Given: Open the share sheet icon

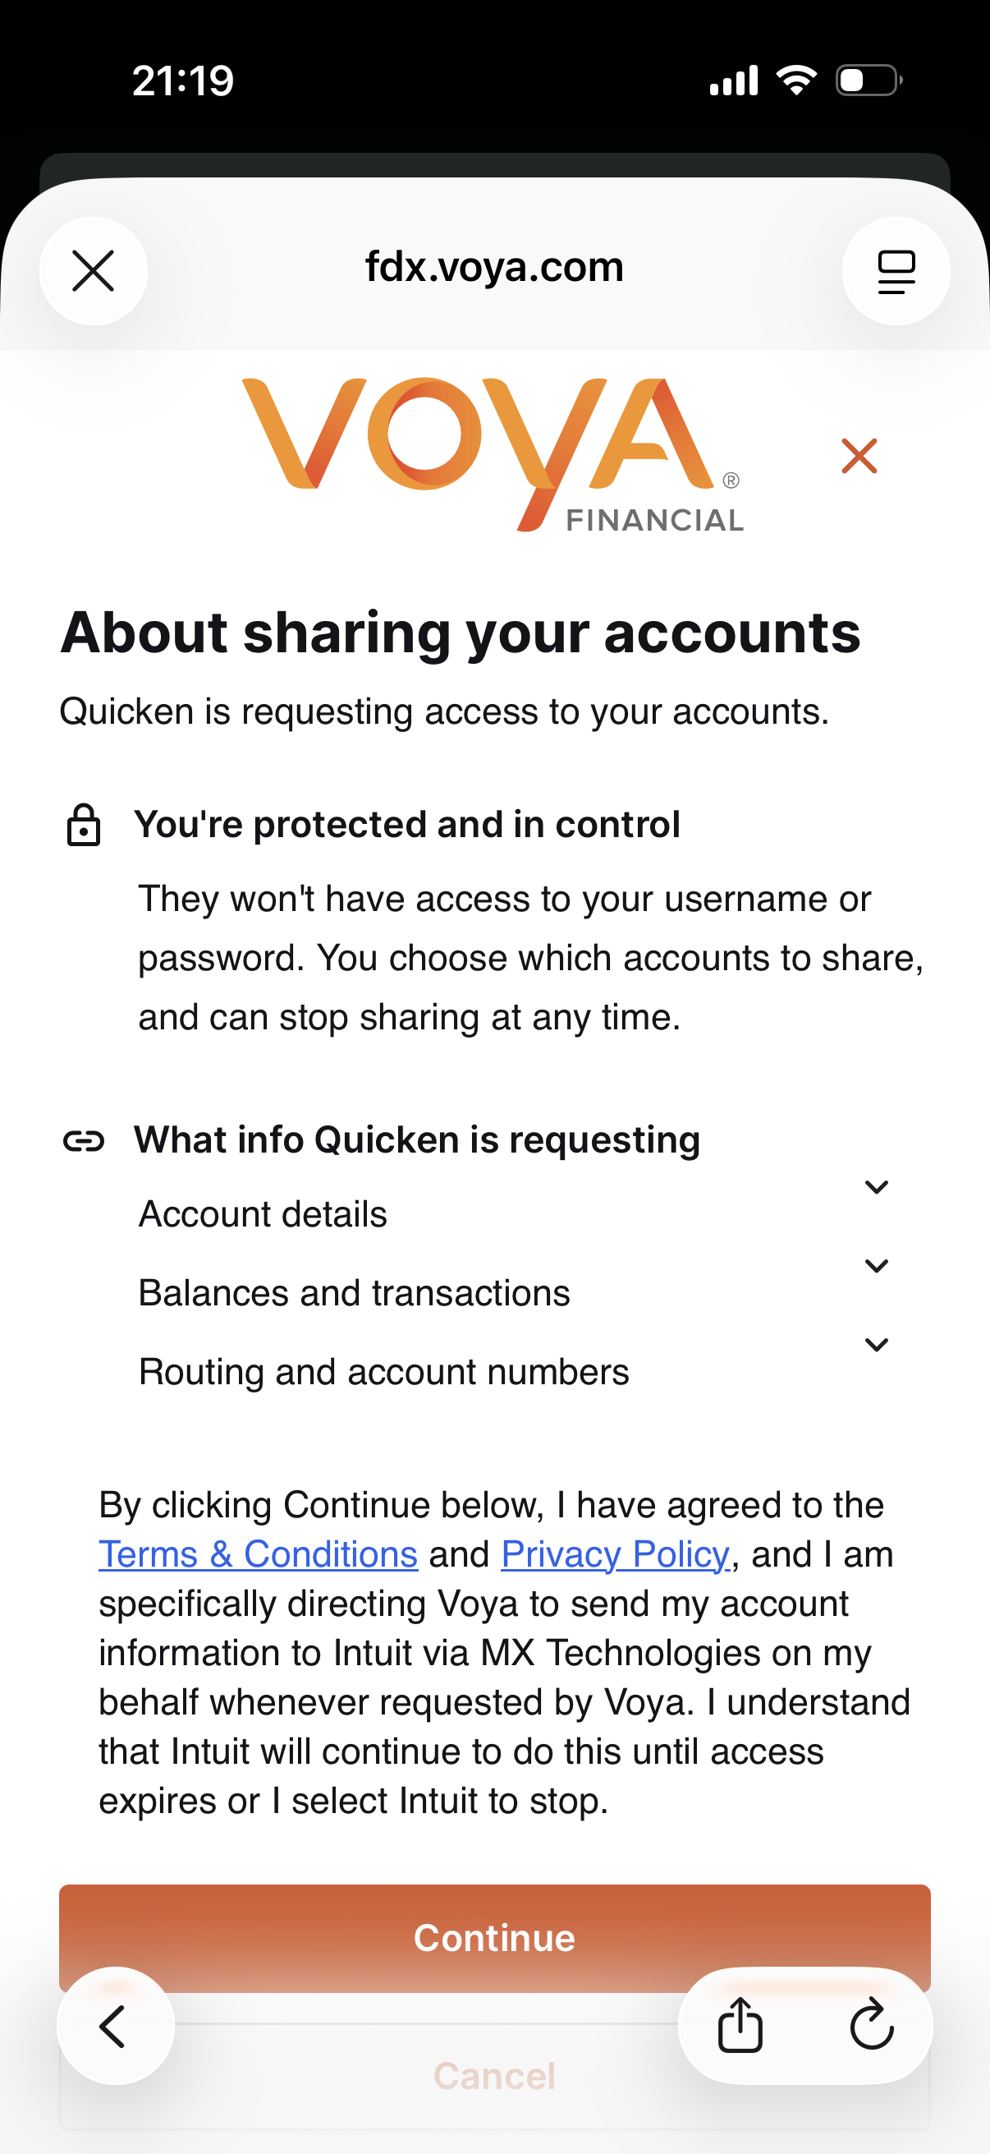Looking at the screenshot, I should (x=740, y=2026).
